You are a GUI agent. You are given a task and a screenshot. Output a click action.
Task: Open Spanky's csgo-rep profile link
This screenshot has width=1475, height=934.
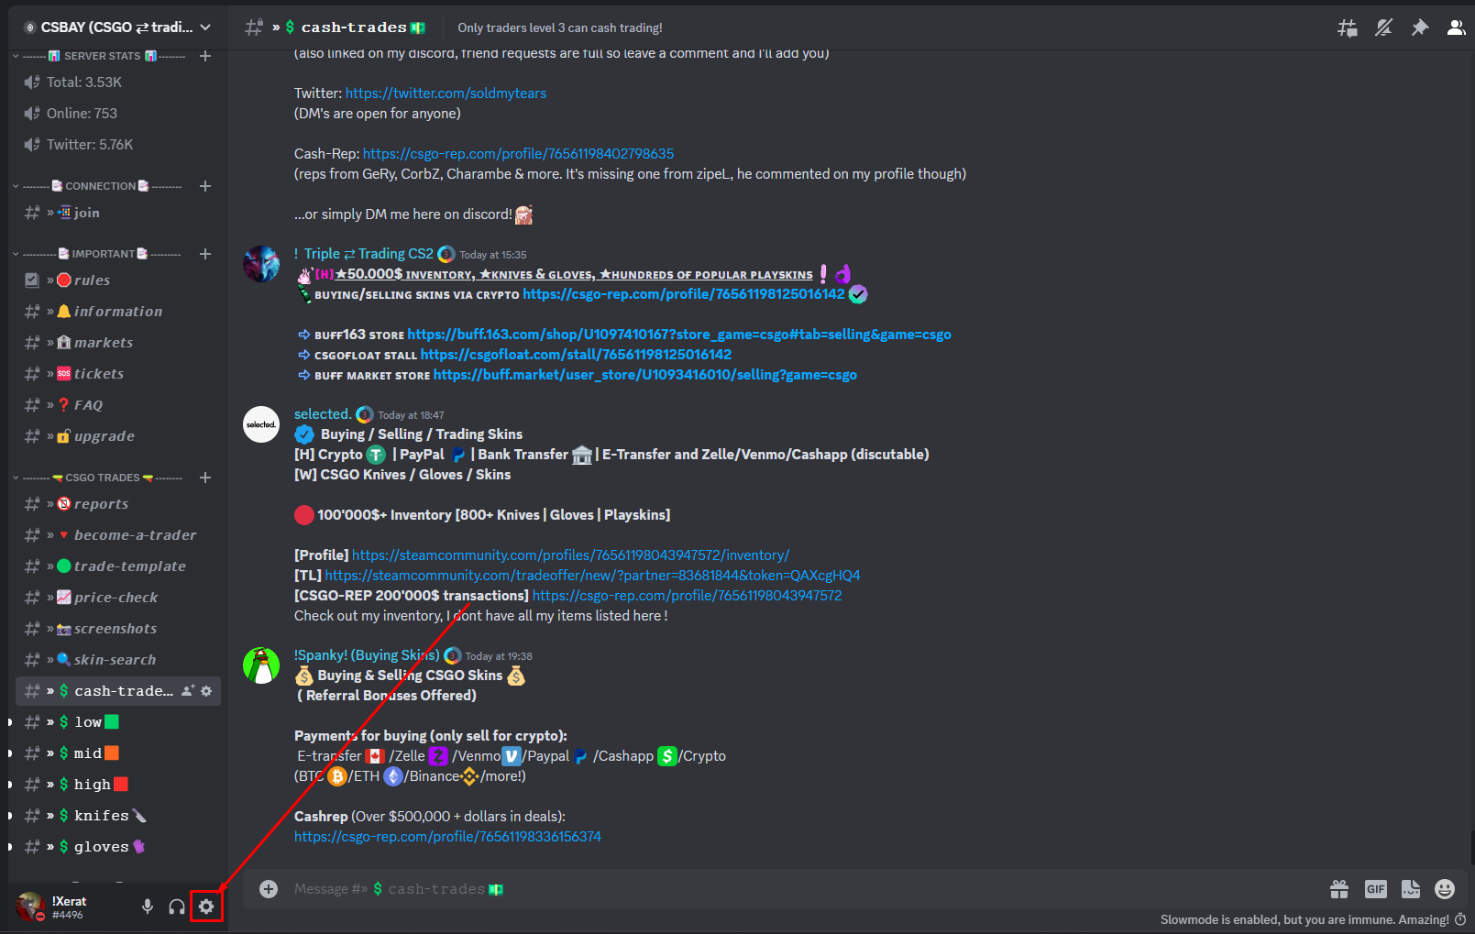[447, 837]
